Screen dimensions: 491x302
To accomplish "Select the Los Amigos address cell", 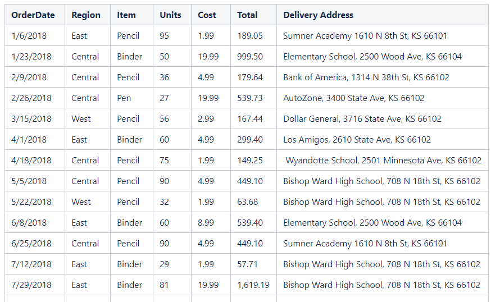I will pos(357,140).
